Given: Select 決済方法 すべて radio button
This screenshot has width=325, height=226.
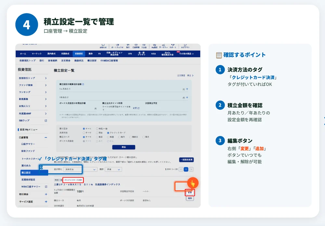Looking at the screenshot, I should (x=84, y=133).
